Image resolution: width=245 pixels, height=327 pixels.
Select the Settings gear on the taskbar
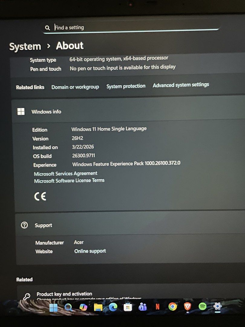click(217, 306)
